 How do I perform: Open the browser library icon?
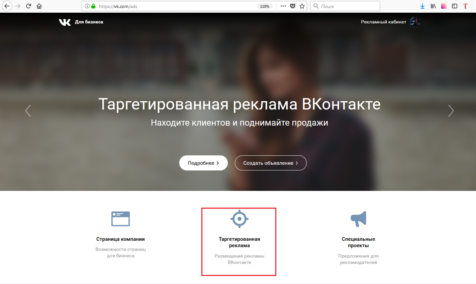coord(433,6)
